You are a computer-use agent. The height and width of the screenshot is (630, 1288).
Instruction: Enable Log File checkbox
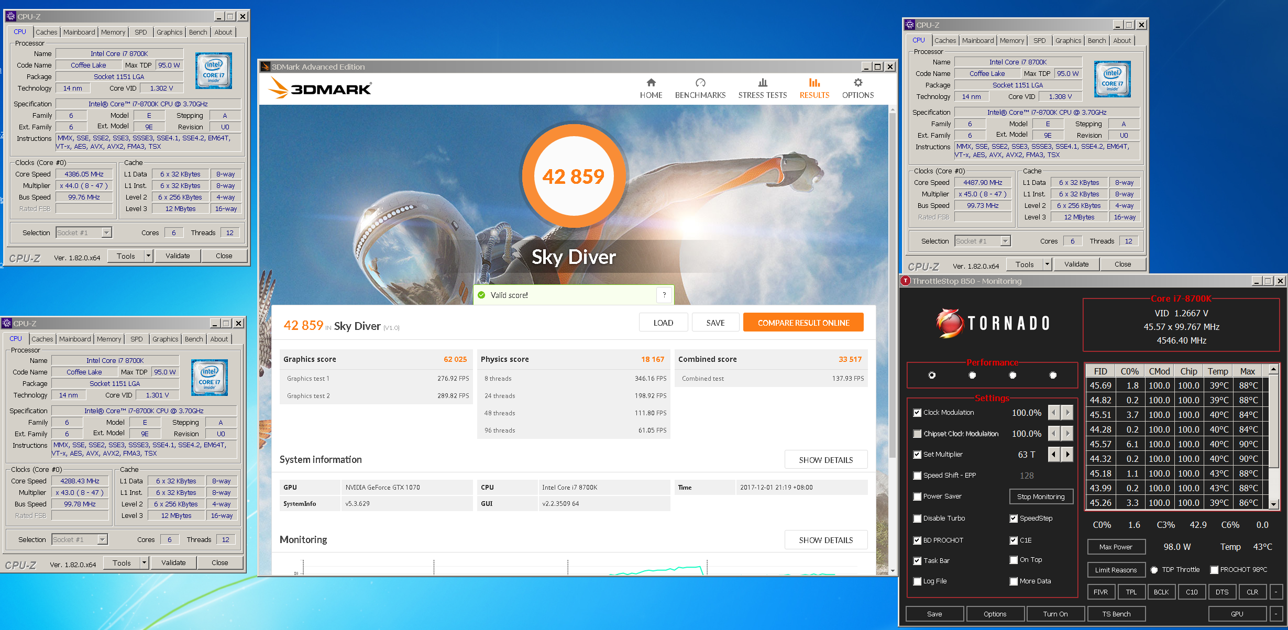tap(917, 581)
